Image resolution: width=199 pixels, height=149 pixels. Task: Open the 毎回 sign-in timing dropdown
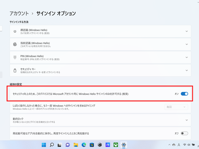point(176,107)
